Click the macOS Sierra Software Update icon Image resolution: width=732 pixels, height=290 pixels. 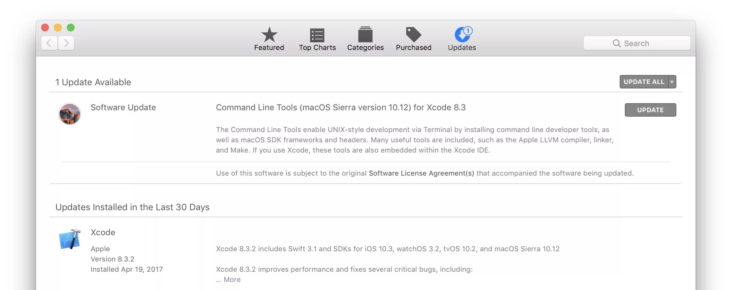click(x=70, y=114)
